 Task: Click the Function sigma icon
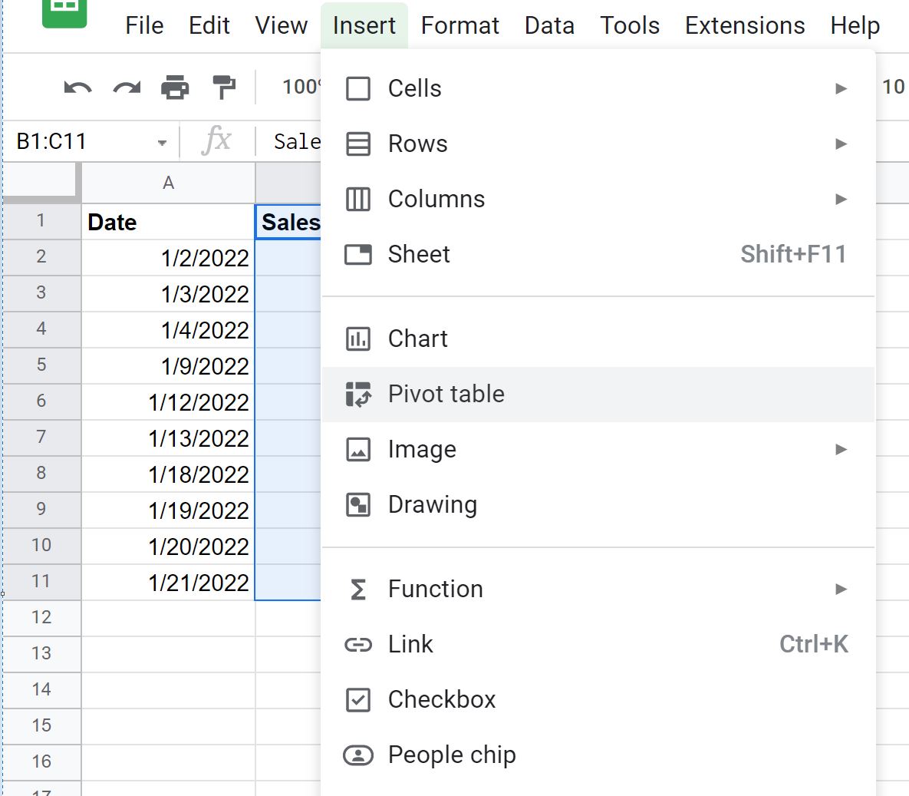pos(357,590)
